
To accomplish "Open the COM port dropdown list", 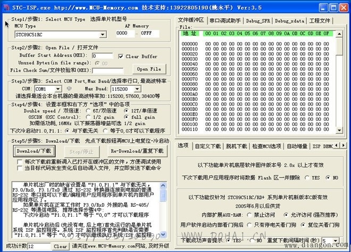I will (58, 89).
